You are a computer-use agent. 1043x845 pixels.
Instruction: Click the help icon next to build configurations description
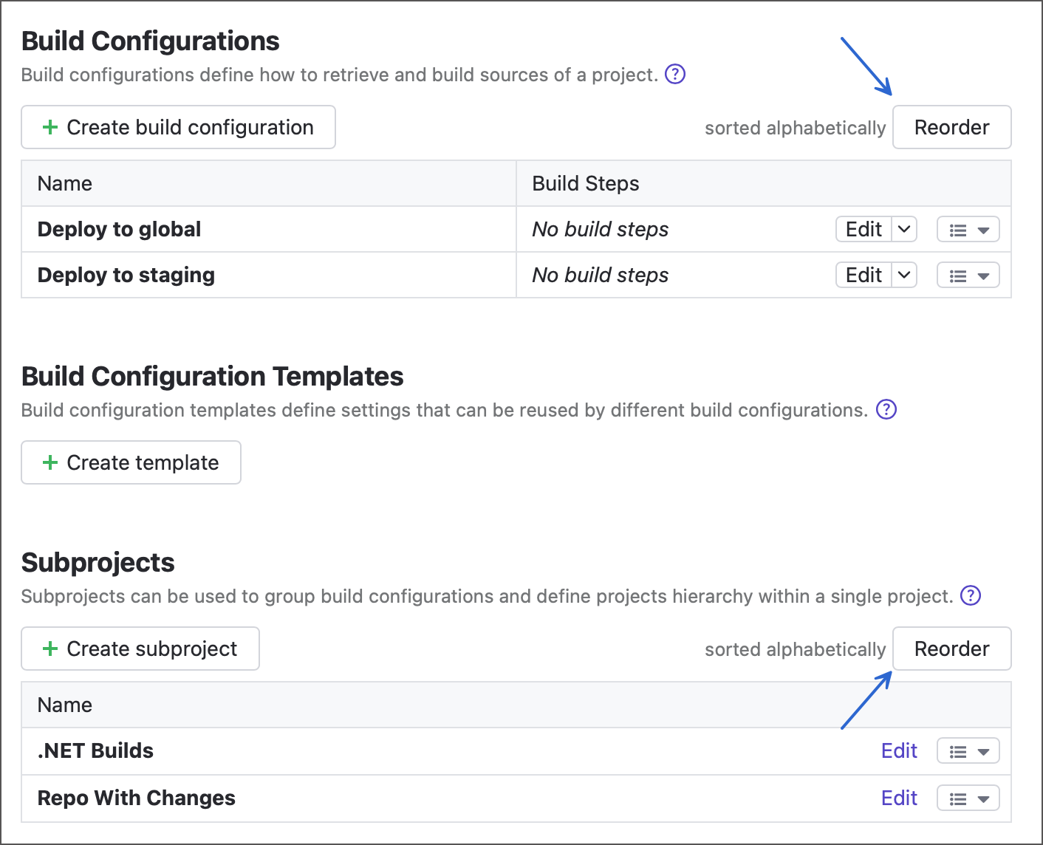tap(674, 74)
